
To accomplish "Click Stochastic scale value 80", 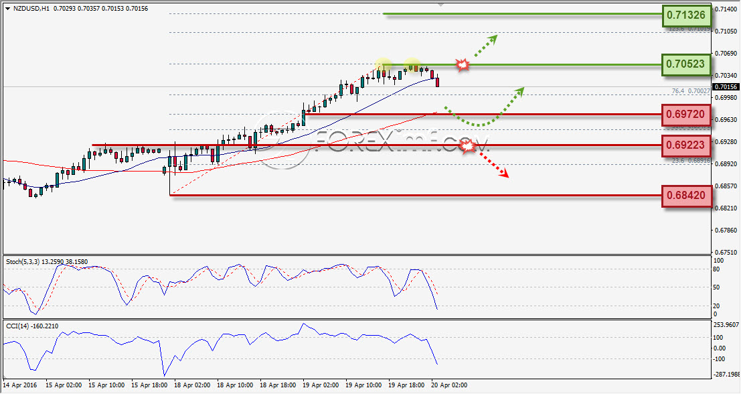I will 716,269.
